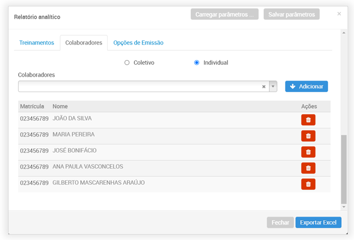The image size is (354, 240).
Task: Click the Fechar button
Action: pos(280,222)
